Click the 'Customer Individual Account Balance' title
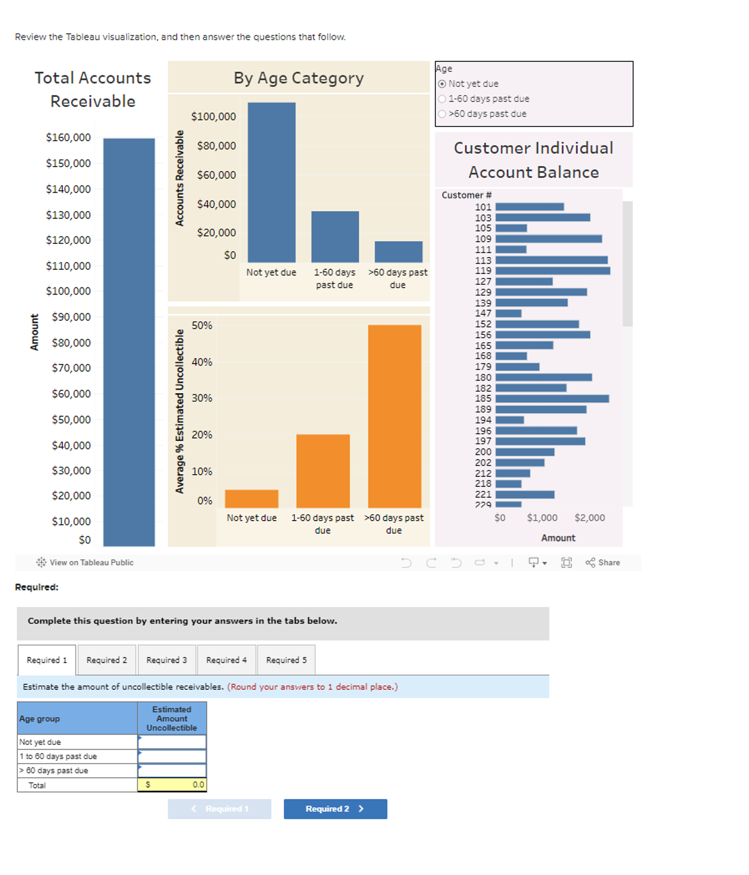The height and width of the screenshot is (875, 749). coord(534,160)
